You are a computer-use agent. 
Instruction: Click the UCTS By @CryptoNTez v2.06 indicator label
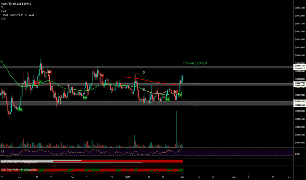pyautogui.click(x=19, y=15)
